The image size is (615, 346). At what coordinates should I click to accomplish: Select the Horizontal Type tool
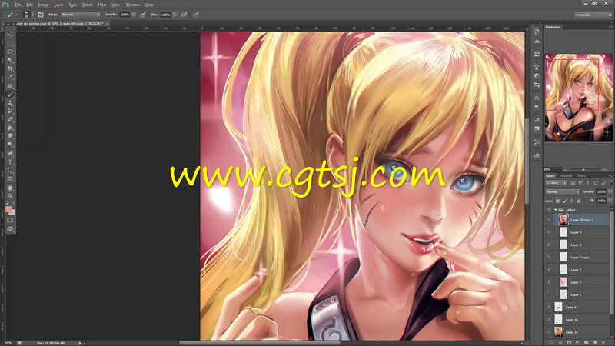click(x=10, y=162)
